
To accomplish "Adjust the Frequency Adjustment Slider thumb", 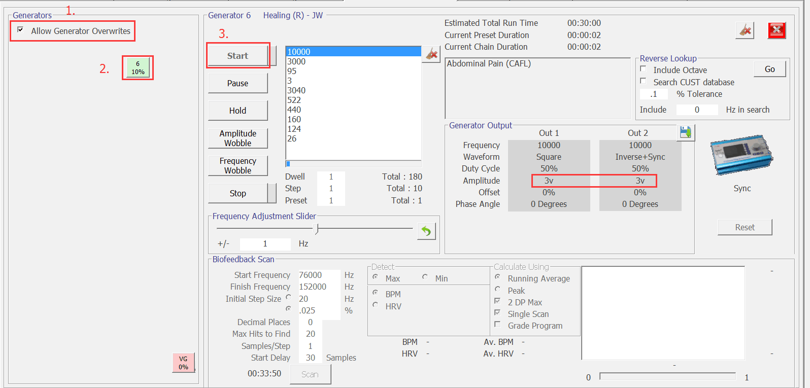I will tap(317, 229).
